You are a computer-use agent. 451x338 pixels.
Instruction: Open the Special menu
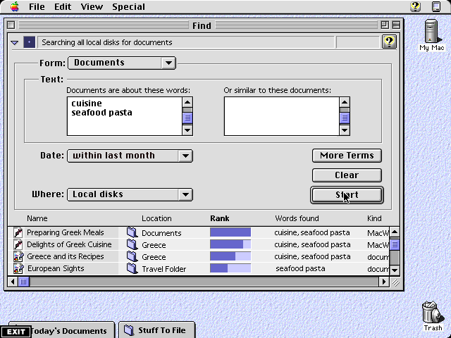pyautogui.click(x=128, y=7)
